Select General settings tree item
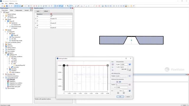189x106 pixels. coord(12,14)
